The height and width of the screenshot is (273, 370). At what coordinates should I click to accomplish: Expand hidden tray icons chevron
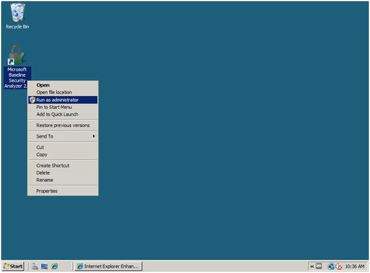312,267
